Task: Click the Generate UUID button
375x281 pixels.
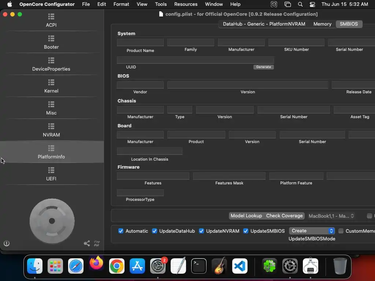Action: click(x=263, y=67)
